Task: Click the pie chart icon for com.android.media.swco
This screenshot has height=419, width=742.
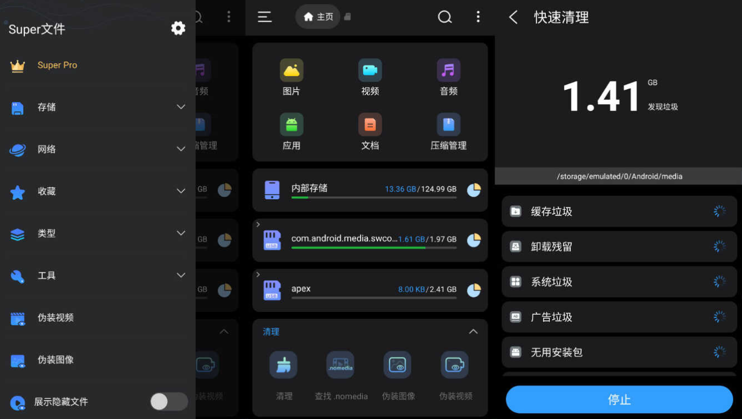Action: (x=474, y=240)
